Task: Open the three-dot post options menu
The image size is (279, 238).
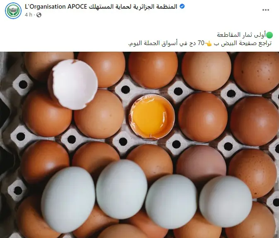Action: click(266, 10)
